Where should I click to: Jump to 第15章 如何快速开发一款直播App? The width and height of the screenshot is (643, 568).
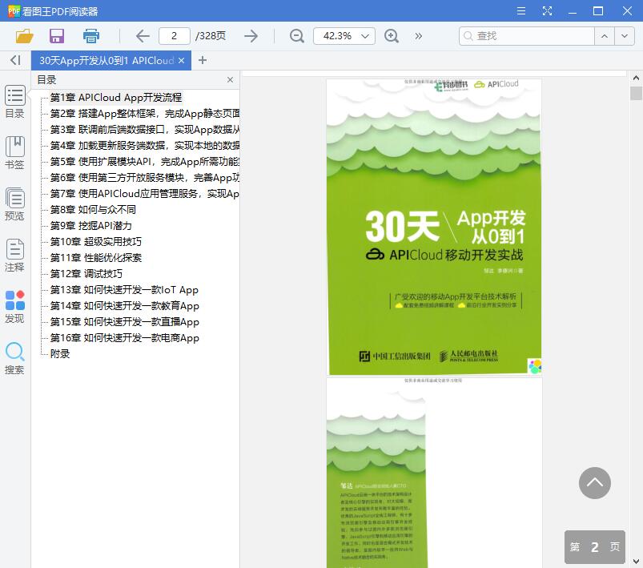point(124,321)
